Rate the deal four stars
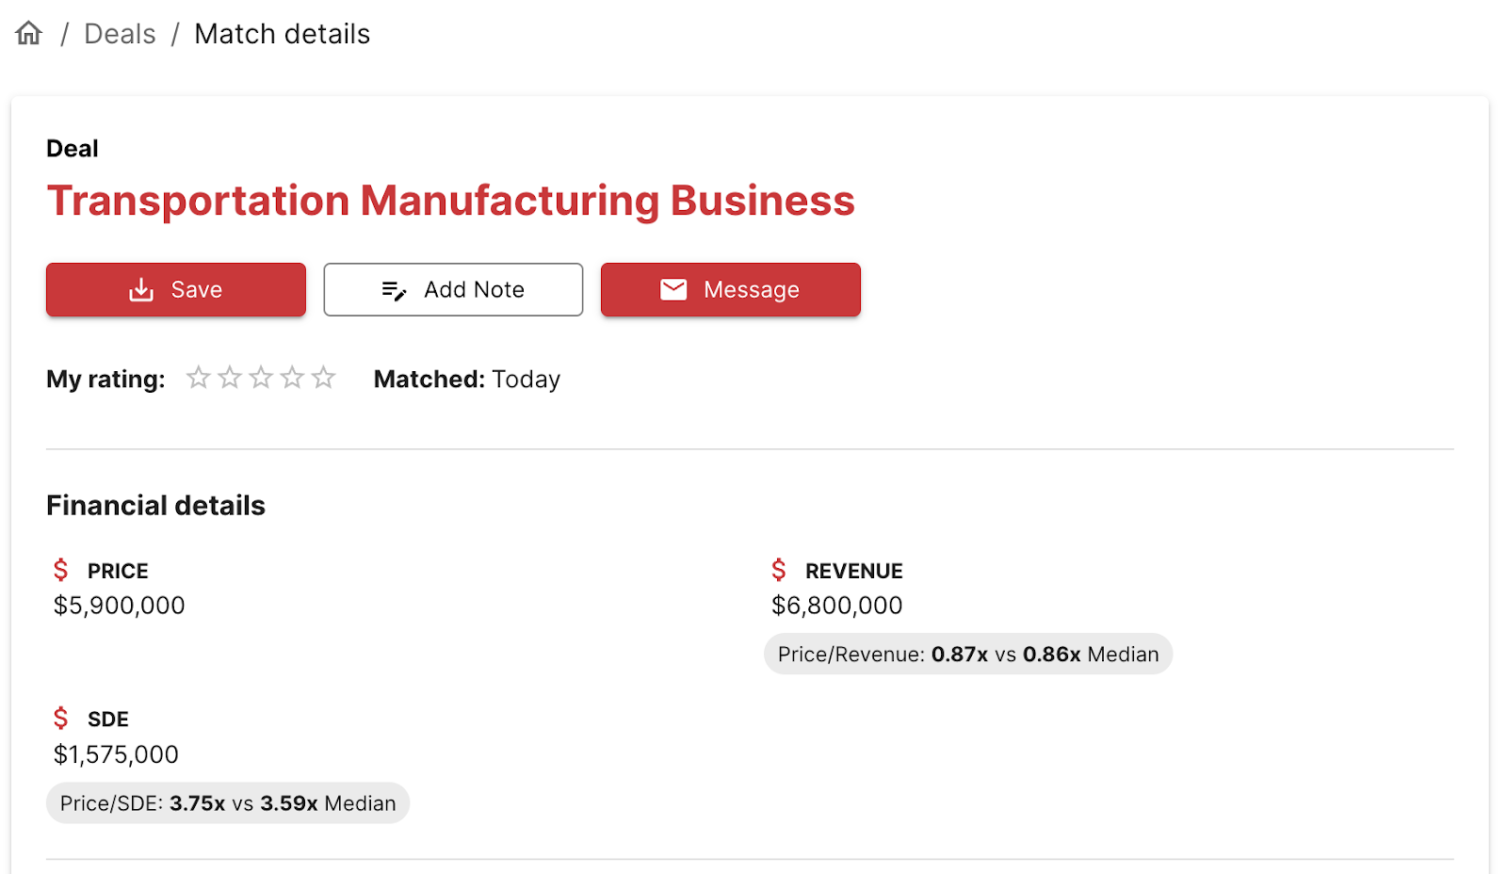 [x=293, y=378]
